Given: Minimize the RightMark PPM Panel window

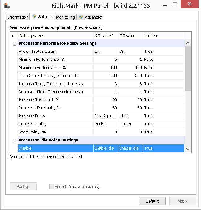Looking at the screenshot, I should (165, 5).
